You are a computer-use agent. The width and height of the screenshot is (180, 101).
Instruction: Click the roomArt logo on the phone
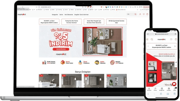tap(161, 40)
